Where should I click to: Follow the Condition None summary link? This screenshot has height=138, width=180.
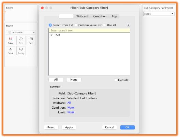(71, 107)
